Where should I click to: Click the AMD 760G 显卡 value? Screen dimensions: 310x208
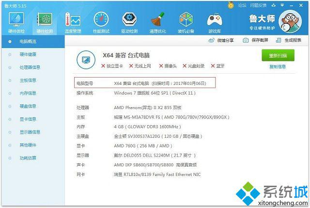coord(143,146)
